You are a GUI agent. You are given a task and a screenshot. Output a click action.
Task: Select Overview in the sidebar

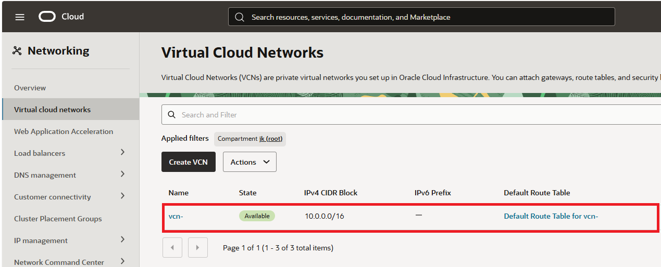click(30, 88)
